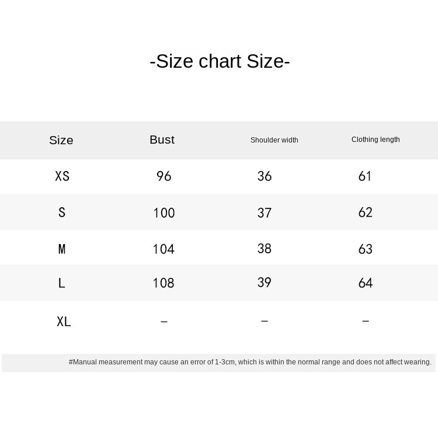Select the Clothing length column header
Image resolution: width=438 pixels, height=438 pixels.
(376, 140)
